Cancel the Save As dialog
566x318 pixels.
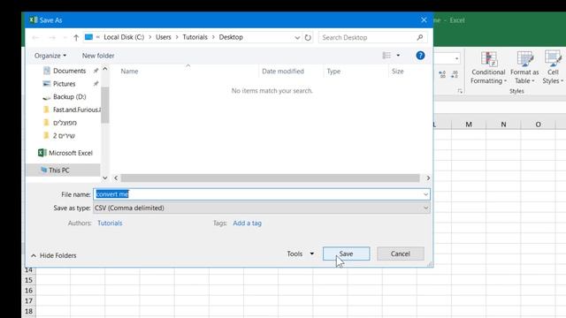click(401, 254)
